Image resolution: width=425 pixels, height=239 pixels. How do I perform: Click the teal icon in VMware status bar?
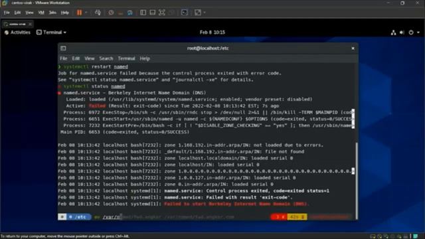pos(416,236)
